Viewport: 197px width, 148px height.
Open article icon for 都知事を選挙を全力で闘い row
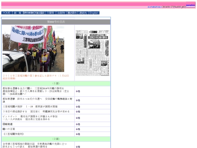[x=78, y=91]
